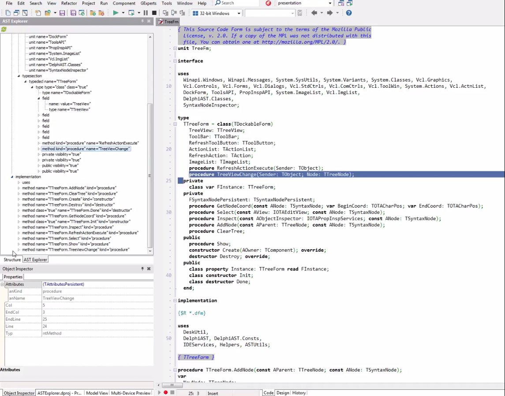Open the Run button dropdown arrow
The height and width of the screenshot is (396, 505).
click(123, 13)
